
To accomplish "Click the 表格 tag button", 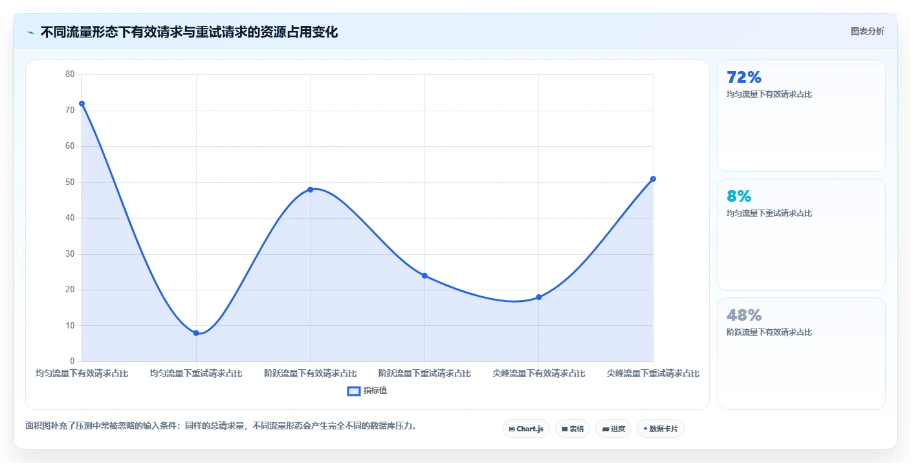I will (x=573, y=429).
